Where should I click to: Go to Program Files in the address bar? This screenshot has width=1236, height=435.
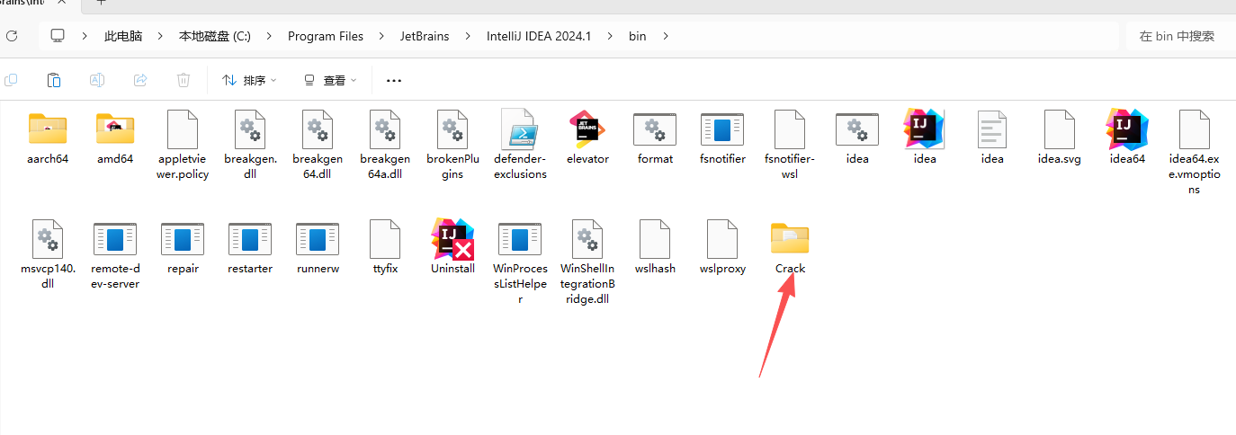[x=326, y=36]
